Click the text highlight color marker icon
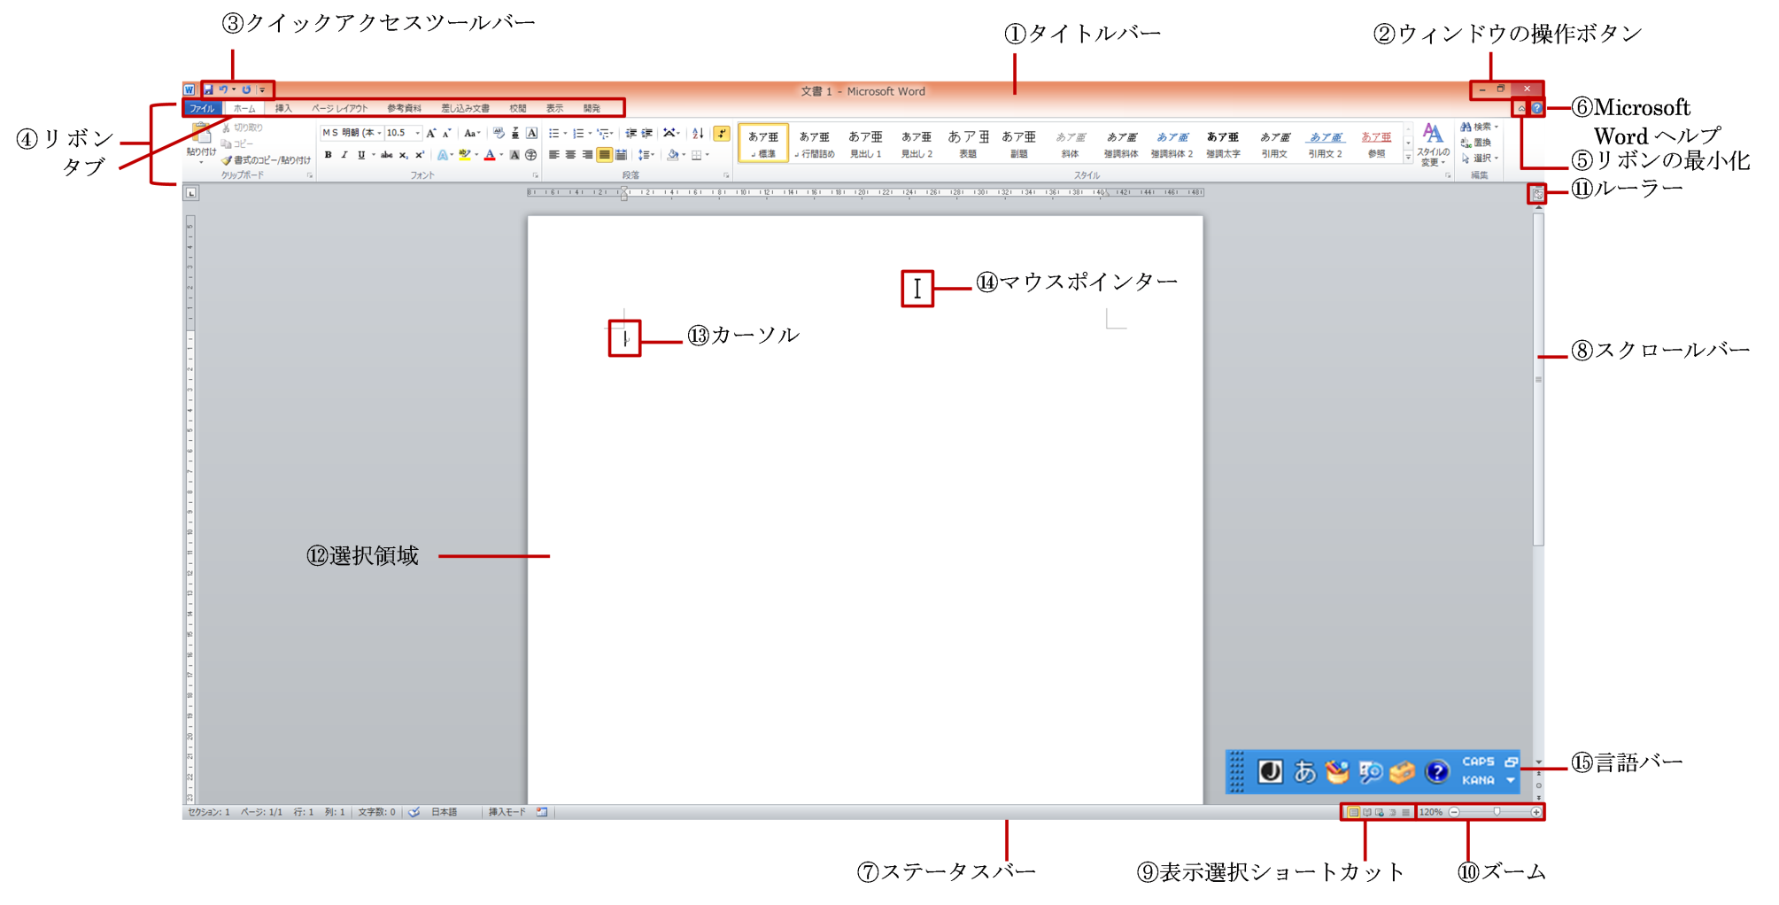1779x905 pixels. tap(464, 155)
